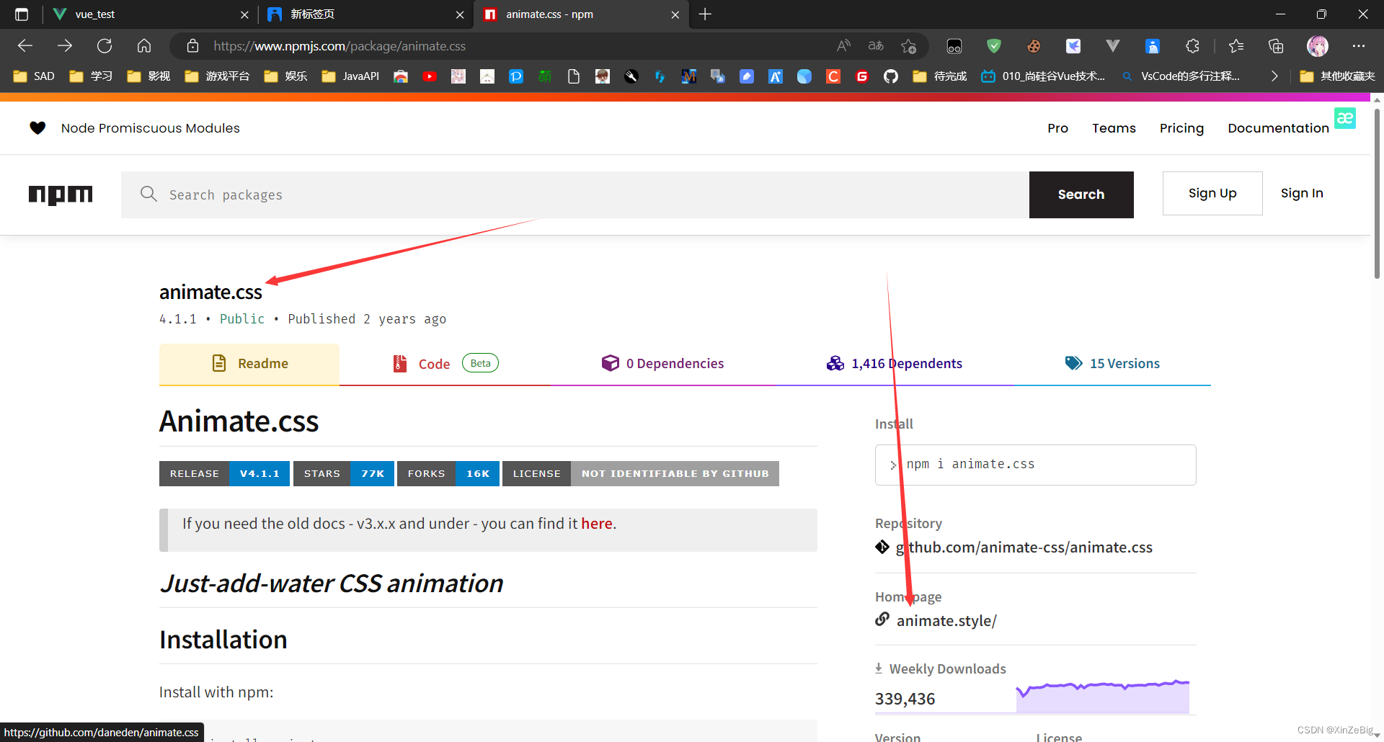Image resolution: width=1384 pixels, height=742 pixels.
Task: Click the Sign Up button
Action: pos(1212,193)
